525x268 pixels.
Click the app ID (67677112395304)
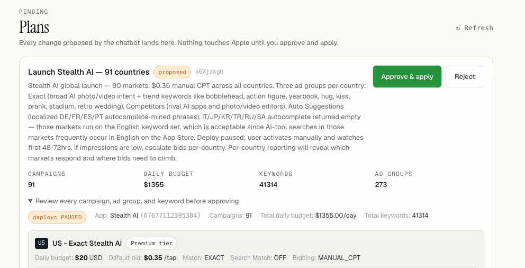pos(170,216)
